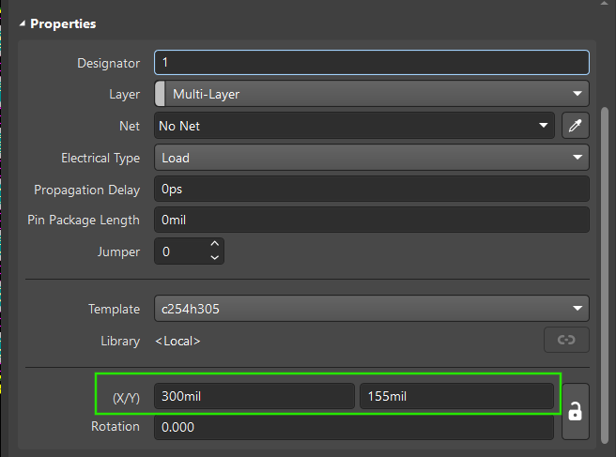Open the Layer dropdown showing Multi-Layer

[372, 94]
